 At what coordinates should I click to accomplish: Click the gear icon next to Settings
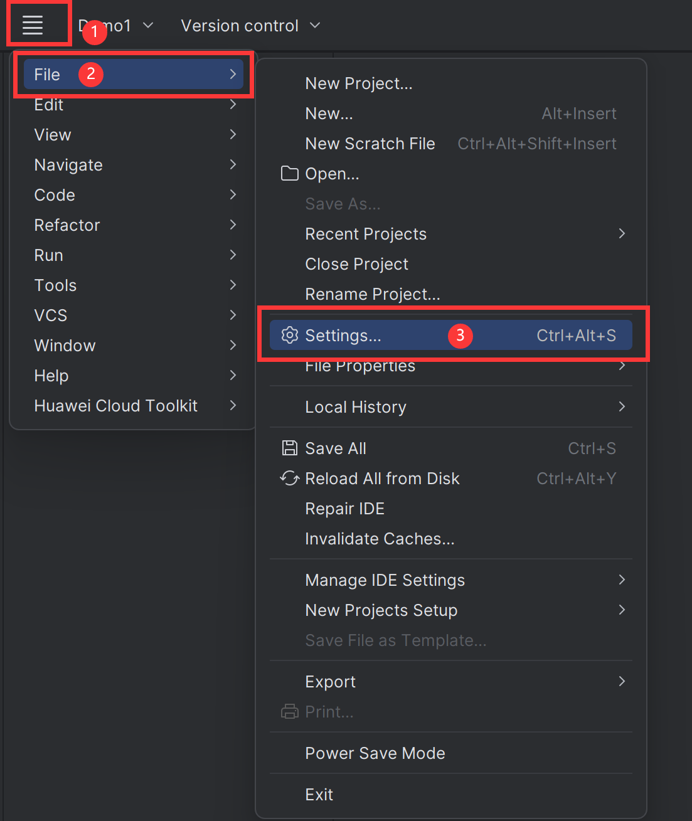point(289,335)
